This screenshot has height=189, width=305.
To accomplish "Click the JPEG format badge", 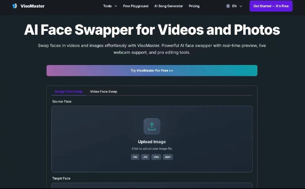I will (156, 157).
